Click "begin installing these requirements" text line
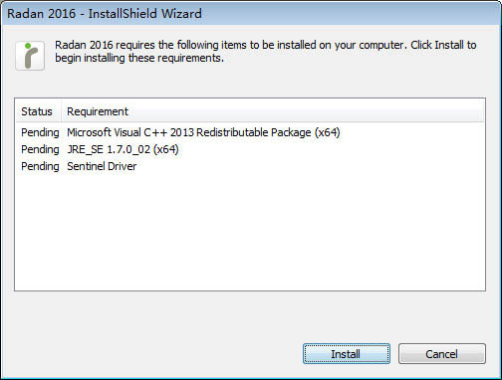The width and height of the screenshot is (502, 380). click(139, 58)
